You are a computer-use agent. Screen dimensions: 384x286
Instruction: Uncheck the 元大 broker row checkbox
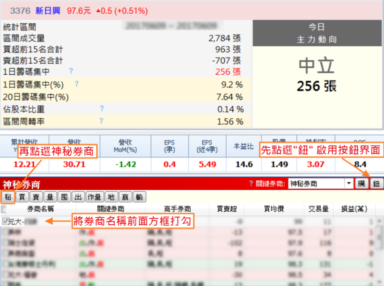(x=5, y=221)
